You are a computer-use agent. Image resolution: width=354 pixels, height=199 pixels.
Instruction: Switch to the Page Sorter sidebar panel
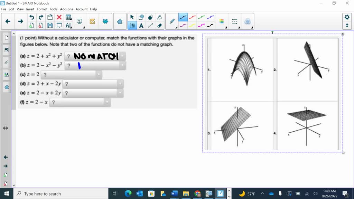6,38
